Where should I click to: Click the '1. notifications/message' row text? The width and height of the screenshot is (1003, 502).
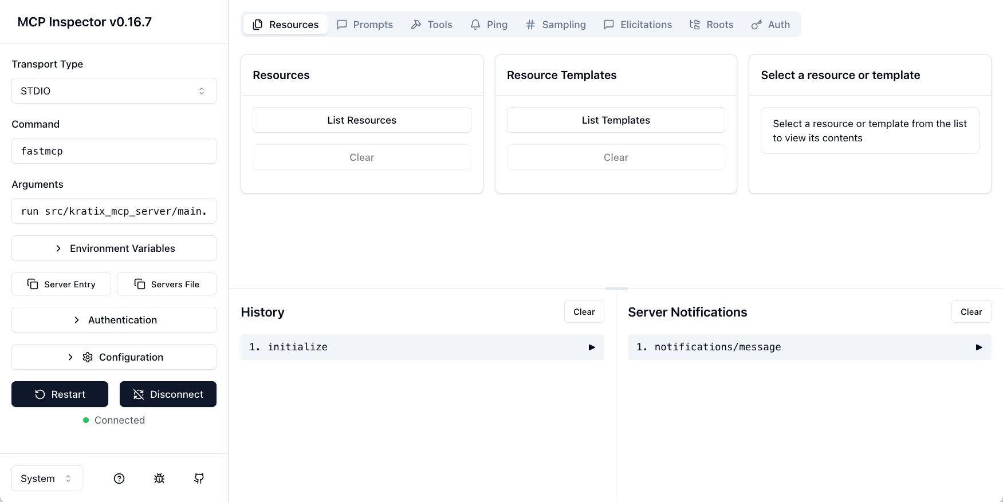[x=709, y=347]
